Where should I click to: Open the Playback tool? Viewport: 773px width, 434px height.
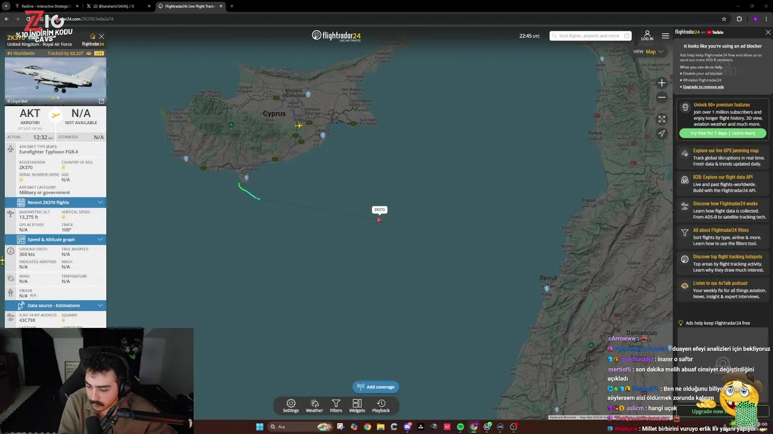point(380,406)
